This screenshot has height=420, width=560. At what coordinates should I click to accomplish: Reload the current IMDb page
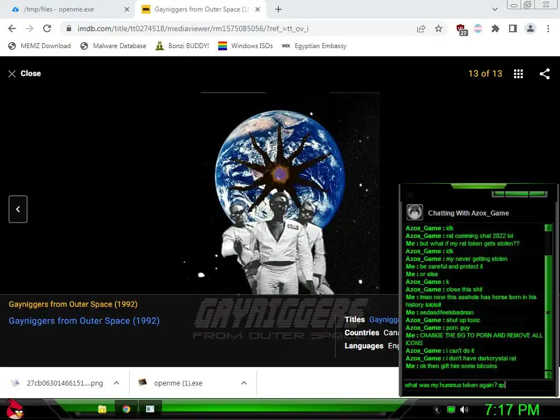(47, 28)
